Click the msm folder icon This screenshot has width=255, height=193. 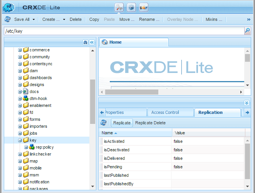click(x=26, y=175)
